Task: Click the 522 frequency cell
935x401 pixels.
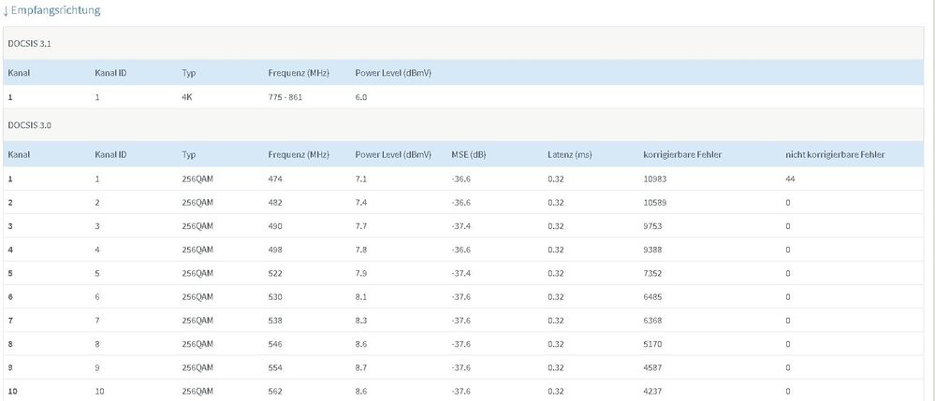Action: pyautogui.click(x=275, y=274)
